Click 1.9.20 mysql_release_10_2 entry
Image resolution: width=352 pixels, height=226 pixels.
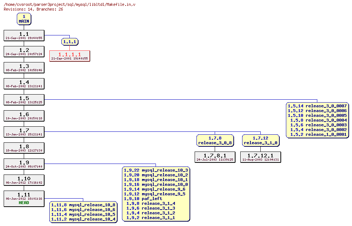[156, 175]
